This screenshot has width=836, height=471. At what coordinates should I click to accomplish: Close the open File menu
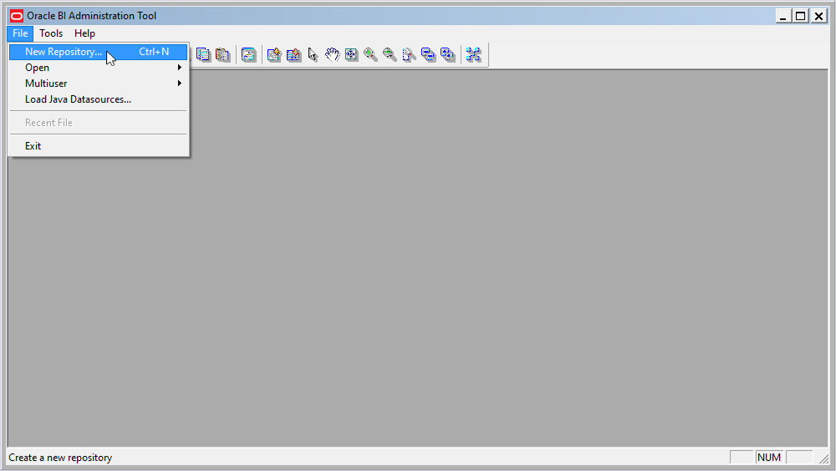tap(20, 33)
